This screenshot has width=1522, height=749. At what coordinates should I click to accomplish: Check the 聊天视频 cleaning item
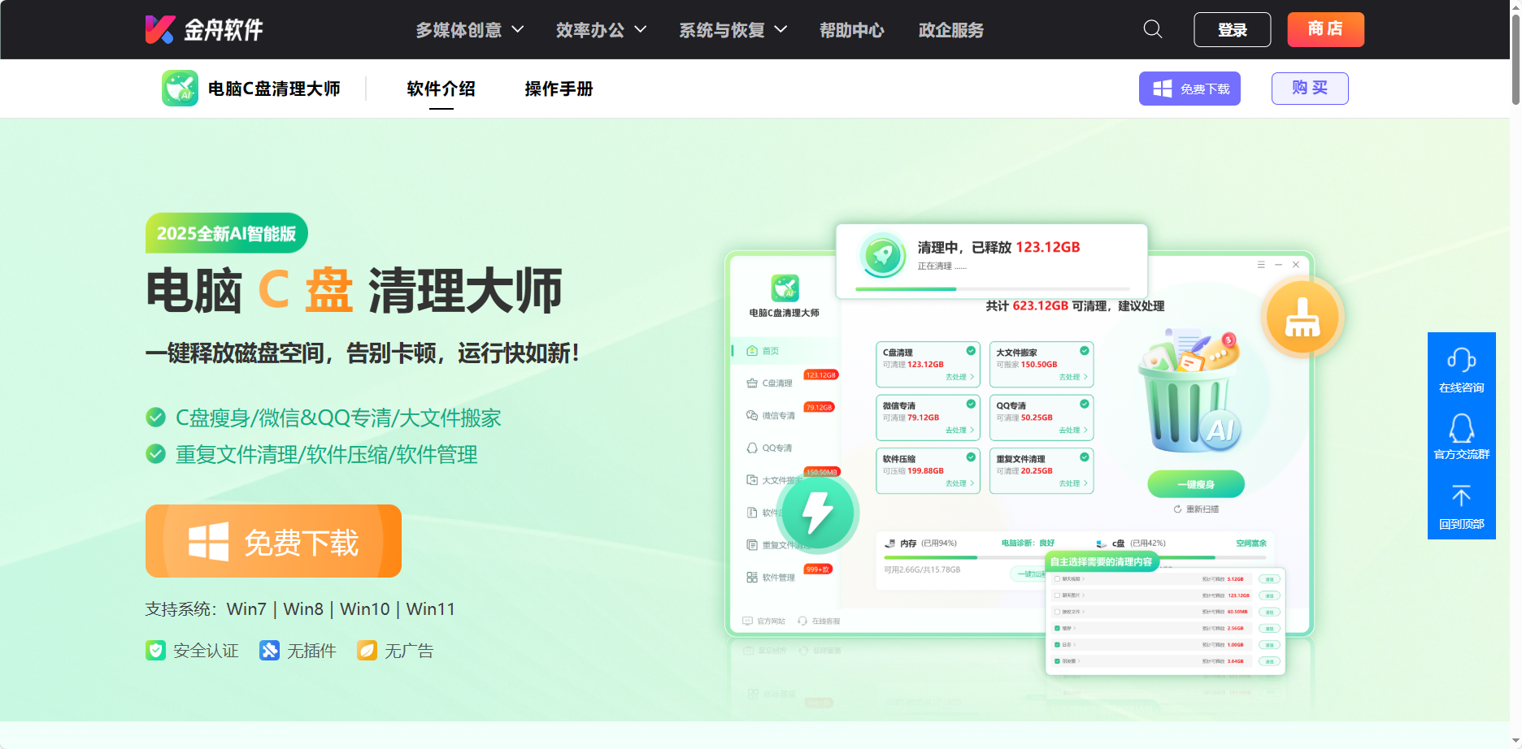coord(1057,578)
